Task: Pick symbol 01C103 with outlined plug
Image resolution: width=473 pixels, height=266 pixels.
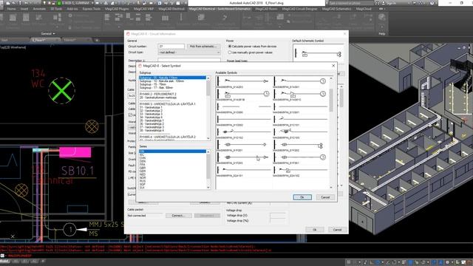Action: click(301, 133)
